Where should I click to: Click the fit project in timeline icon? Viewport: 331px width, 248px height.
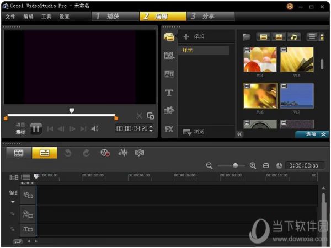pos(265,165)
